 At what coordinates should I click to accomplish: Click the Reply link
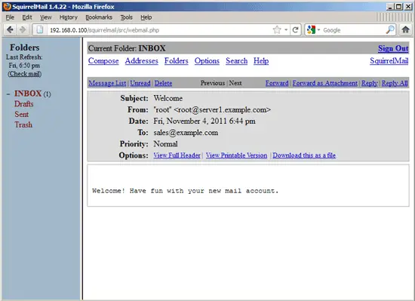[x=370, y=83]
